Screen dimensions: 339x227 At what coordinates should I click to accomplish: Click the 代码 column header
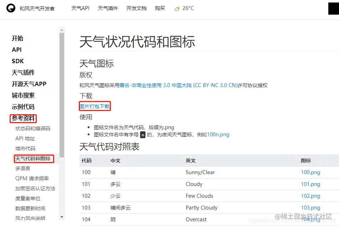coord(87,161)
